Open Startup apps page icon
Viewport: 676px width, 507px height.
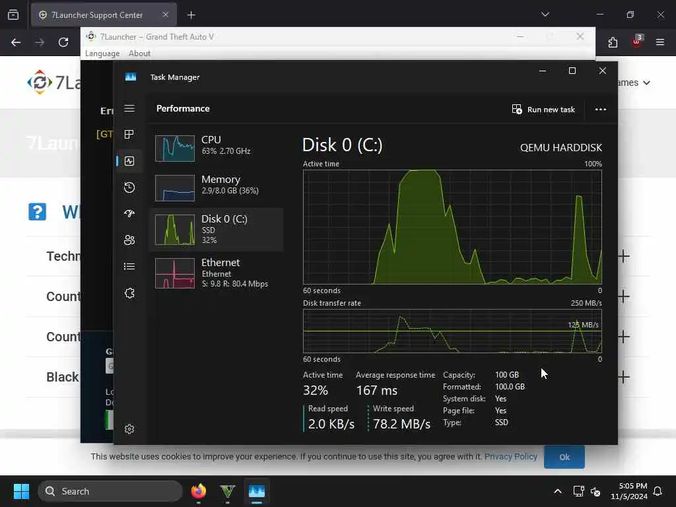(x=129, y=214)
